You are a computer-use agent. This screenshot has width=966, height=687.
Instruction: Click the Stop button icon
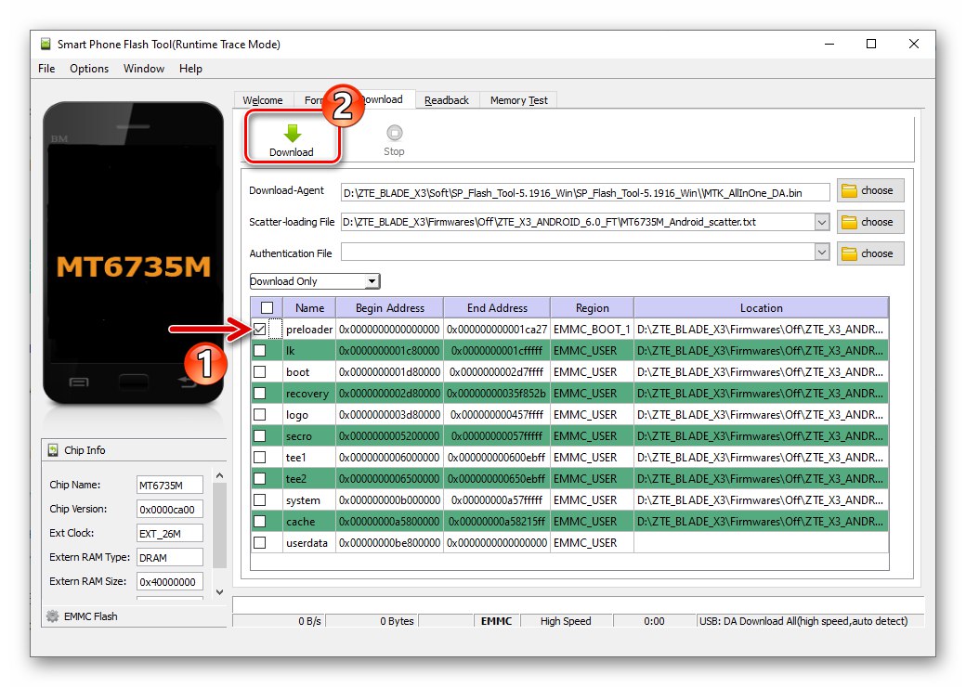394,133
